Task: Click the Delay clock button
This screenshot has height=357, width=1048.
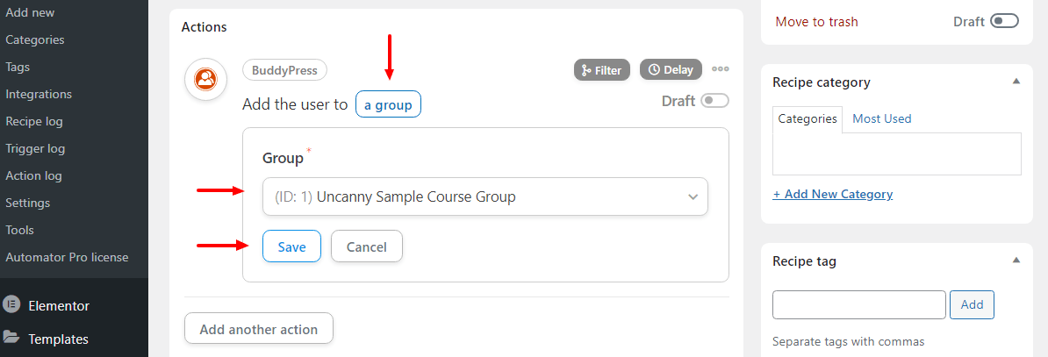Action: click(x=671, y=69)
